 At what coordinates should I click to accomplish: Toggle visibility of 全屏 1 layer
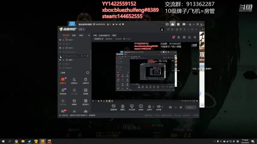pyautogui.click(x=60, y=60)
